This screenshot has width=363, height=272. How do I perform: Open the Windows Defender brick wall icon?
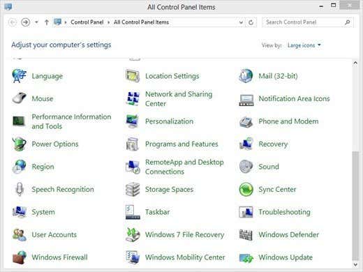246,235
